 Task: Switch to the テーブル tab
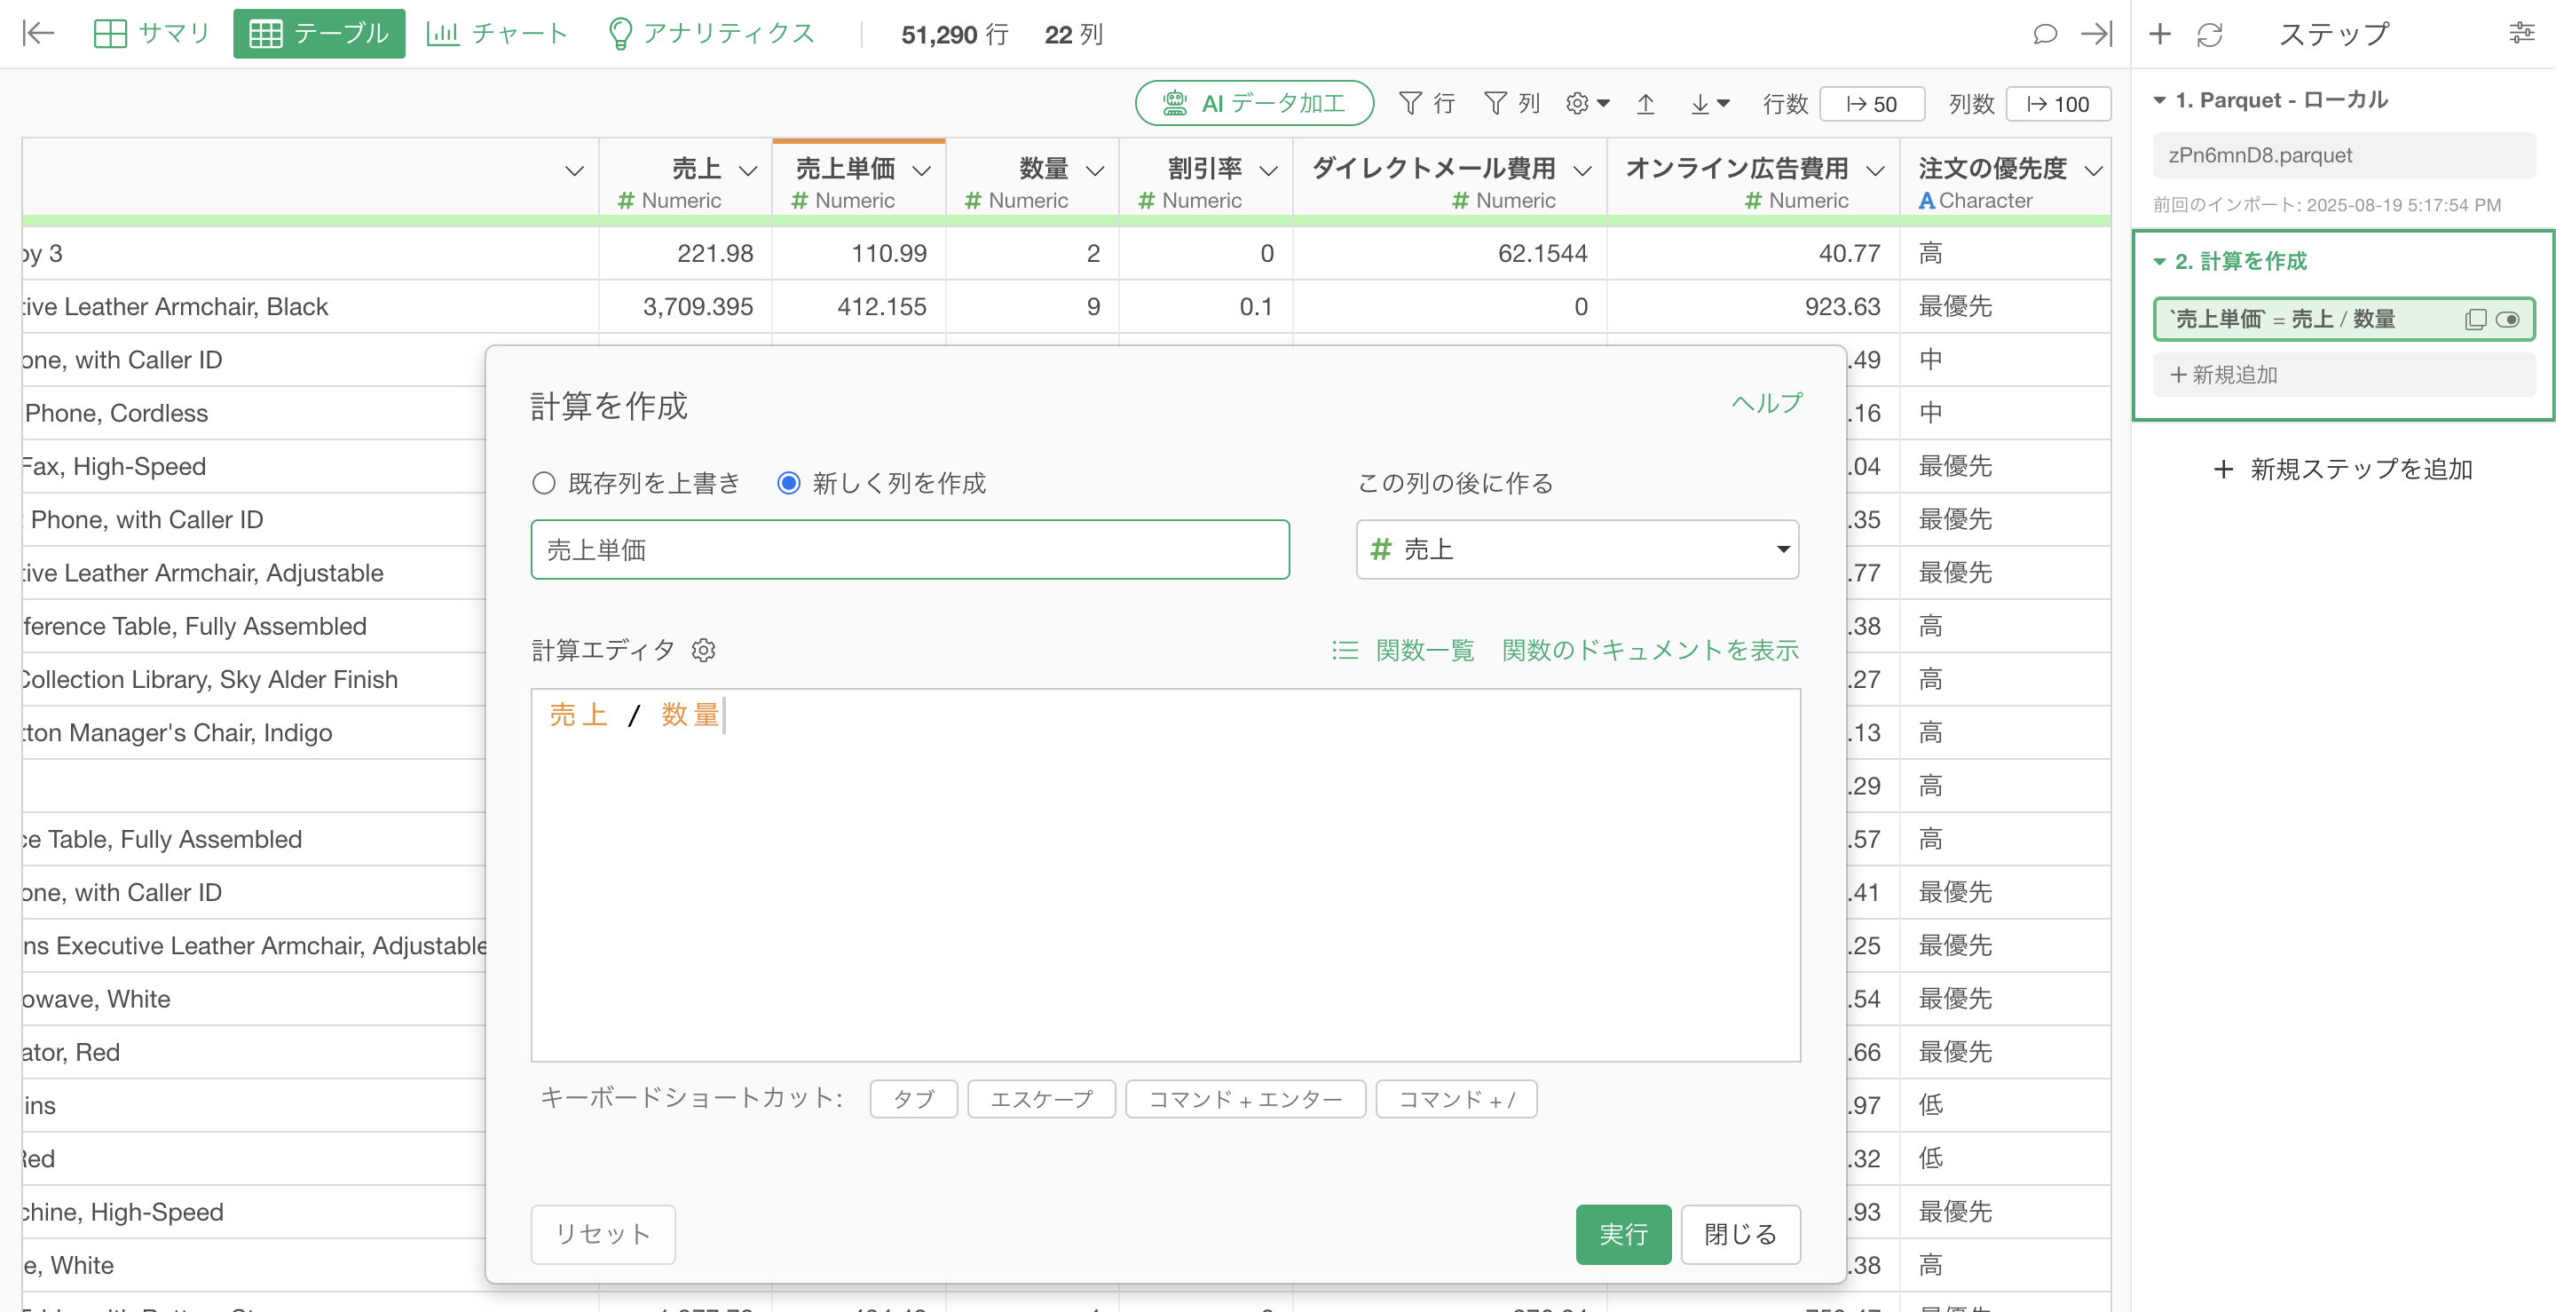[x=319, y=34]
